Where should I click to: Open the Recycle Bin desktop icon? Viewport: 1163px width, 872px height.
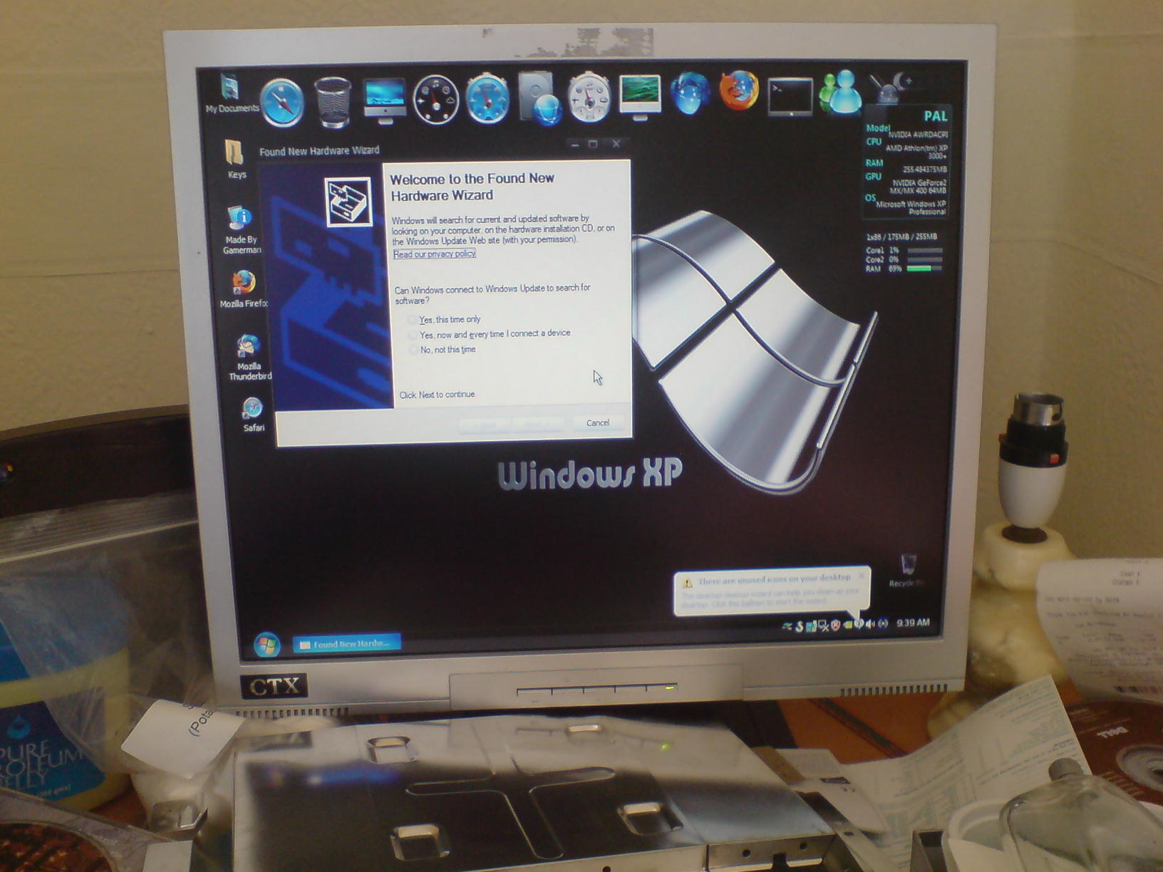point(907,571)
